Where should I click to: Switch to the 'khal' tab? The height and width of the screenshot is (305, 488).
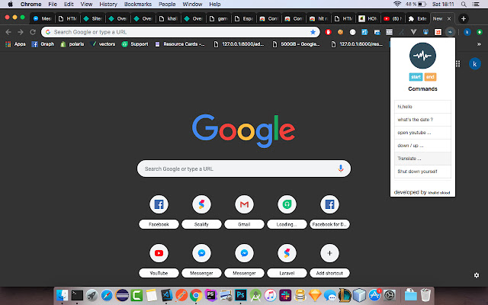point(168,18)
